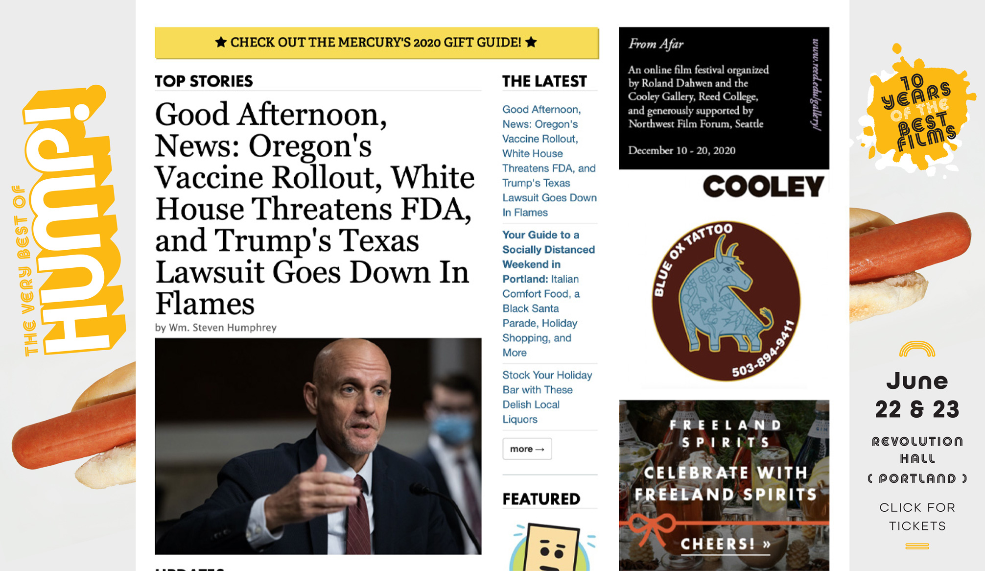Click the star icon left of gift guide text
This screenshot has width=985, height=571.
pos(221,42)
